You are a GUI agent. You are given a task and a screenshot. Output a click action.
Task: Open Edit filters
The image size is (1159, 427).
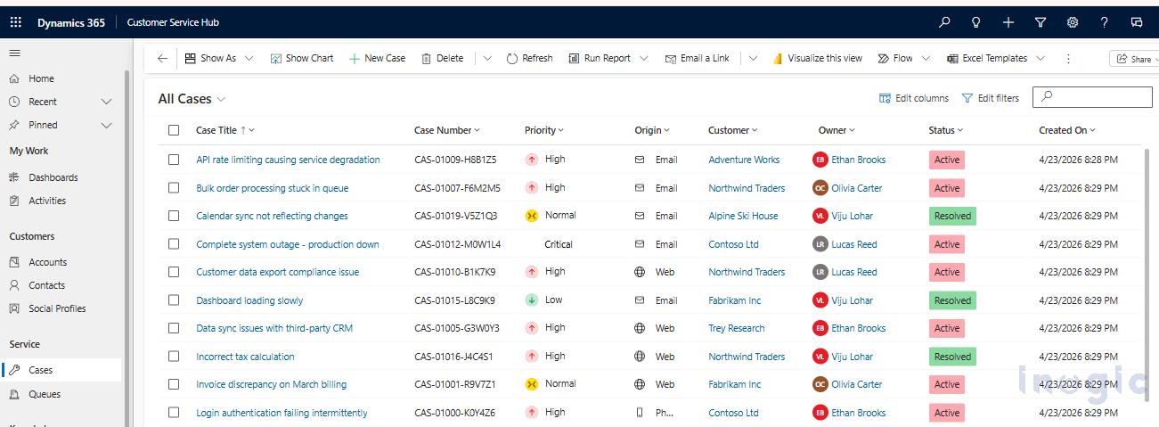tap(991, 98)
